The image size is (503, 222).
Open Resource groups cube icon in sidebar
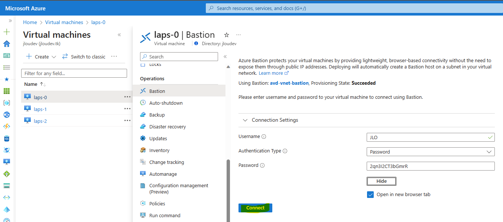(x=7, y=103)
